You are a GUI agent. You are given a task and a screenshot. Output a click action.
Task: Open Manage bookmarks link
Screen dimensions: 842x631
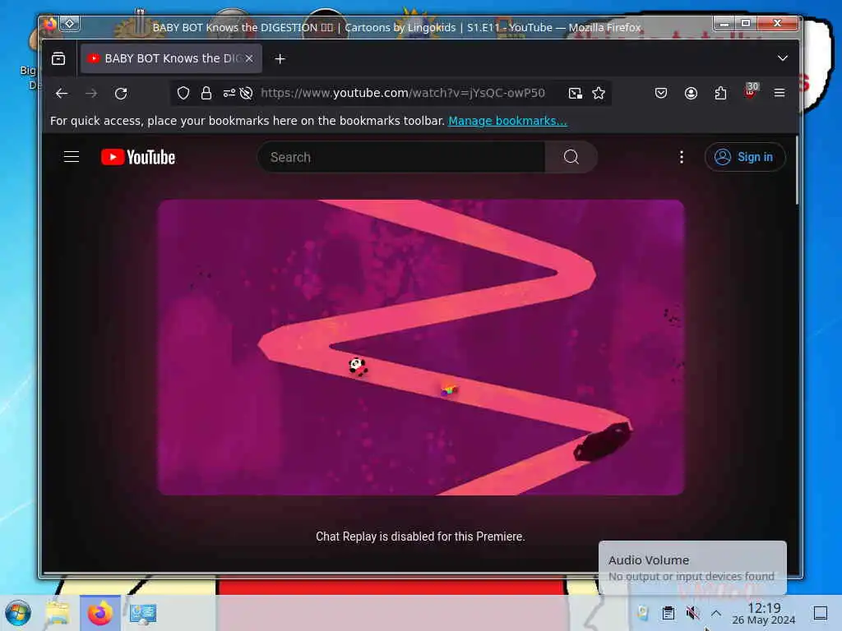[507, 121]
